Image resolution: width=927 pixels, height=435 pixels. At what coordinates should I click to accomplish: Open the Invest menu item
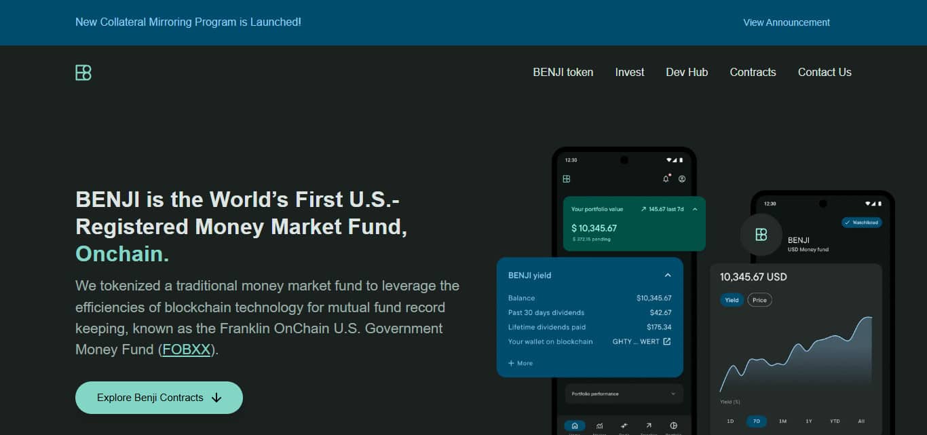[x=630, y=72]
